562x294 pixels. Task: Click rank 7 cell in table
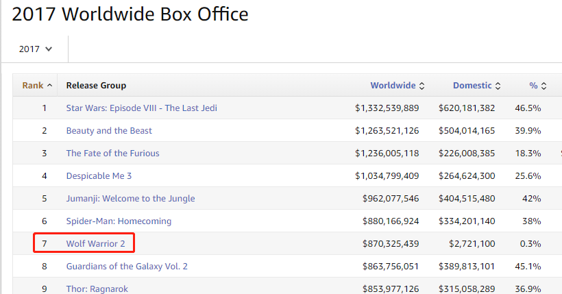[45, 243]
